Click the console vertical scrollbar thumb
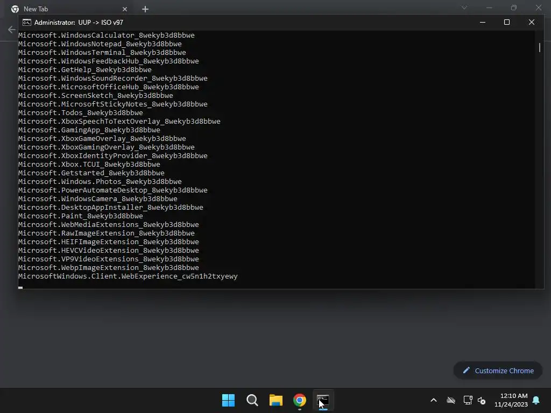Screen dimensions: 551x413 [x=539, y=47]
